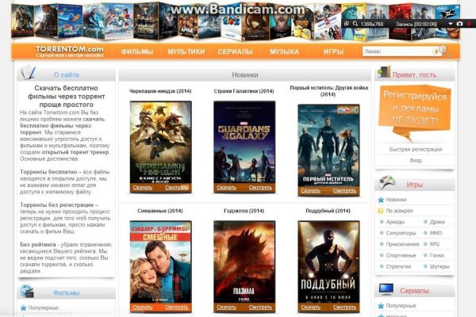Click the Быстрая регистрация link
476x317 pixels.
415,148
